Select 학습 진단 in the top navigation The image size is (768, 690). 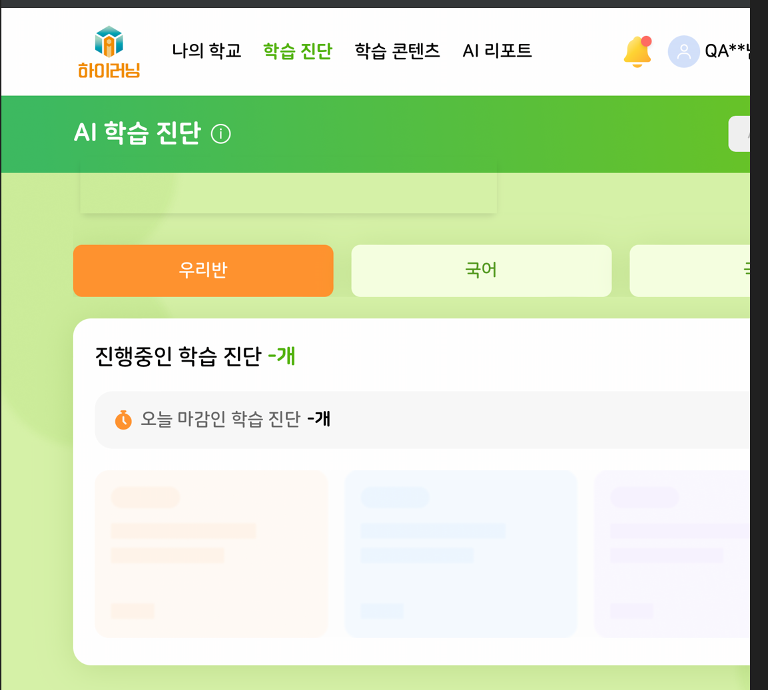297,51
